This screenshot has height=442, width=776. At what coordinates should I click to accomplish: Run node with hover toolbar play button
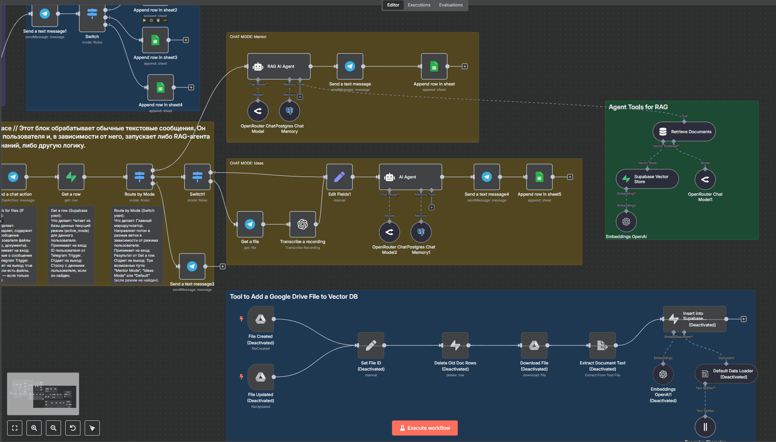pos(145,20)
